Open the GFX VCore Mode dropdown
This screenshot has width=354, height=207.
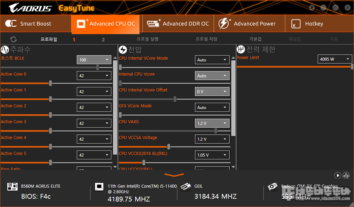click(212, 107)
